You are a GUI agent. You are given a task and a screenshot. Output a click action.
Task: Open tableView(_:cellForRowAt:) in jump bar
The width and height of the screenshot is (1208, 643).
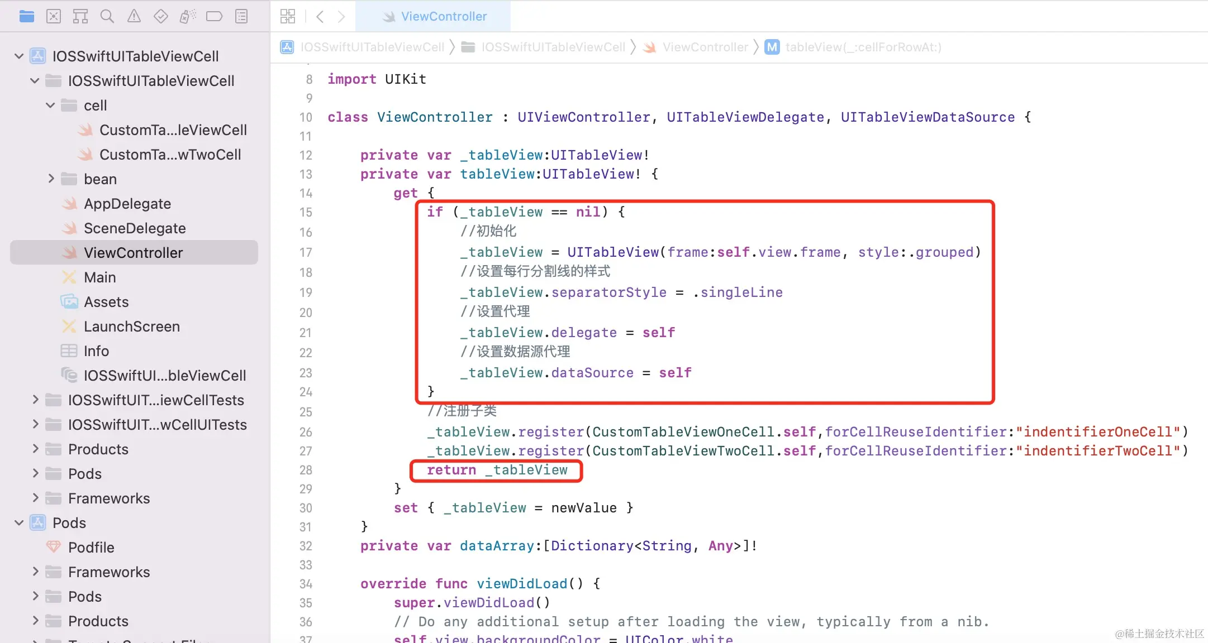click(x=863, y=47)
